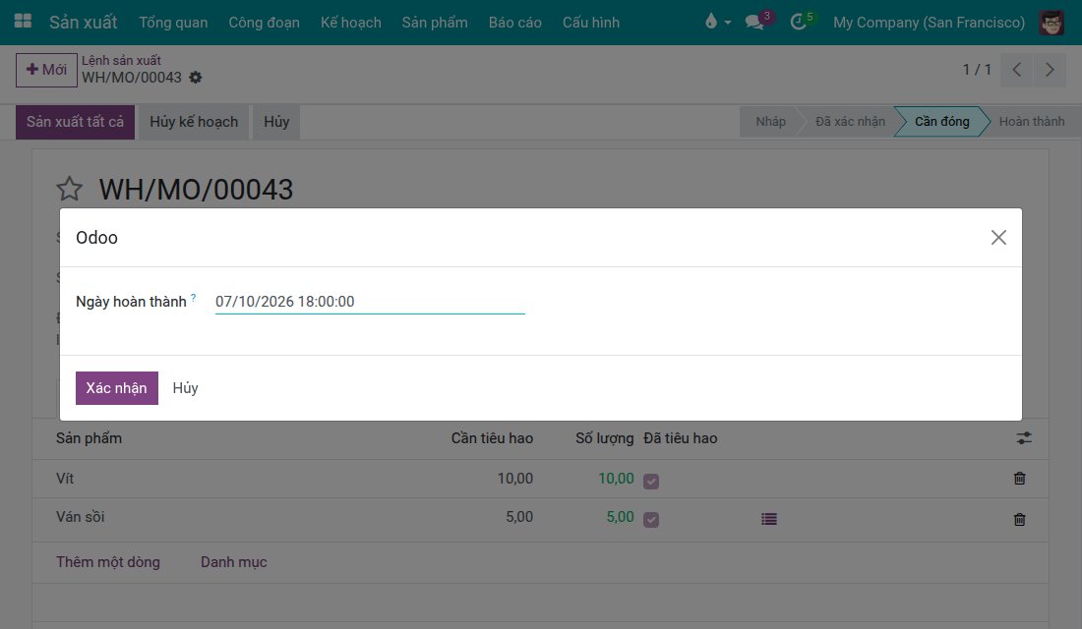Viewport: 1082px width, 629px height.
Task: Go to the next record arrow
Action: [x=1050, y=70]
